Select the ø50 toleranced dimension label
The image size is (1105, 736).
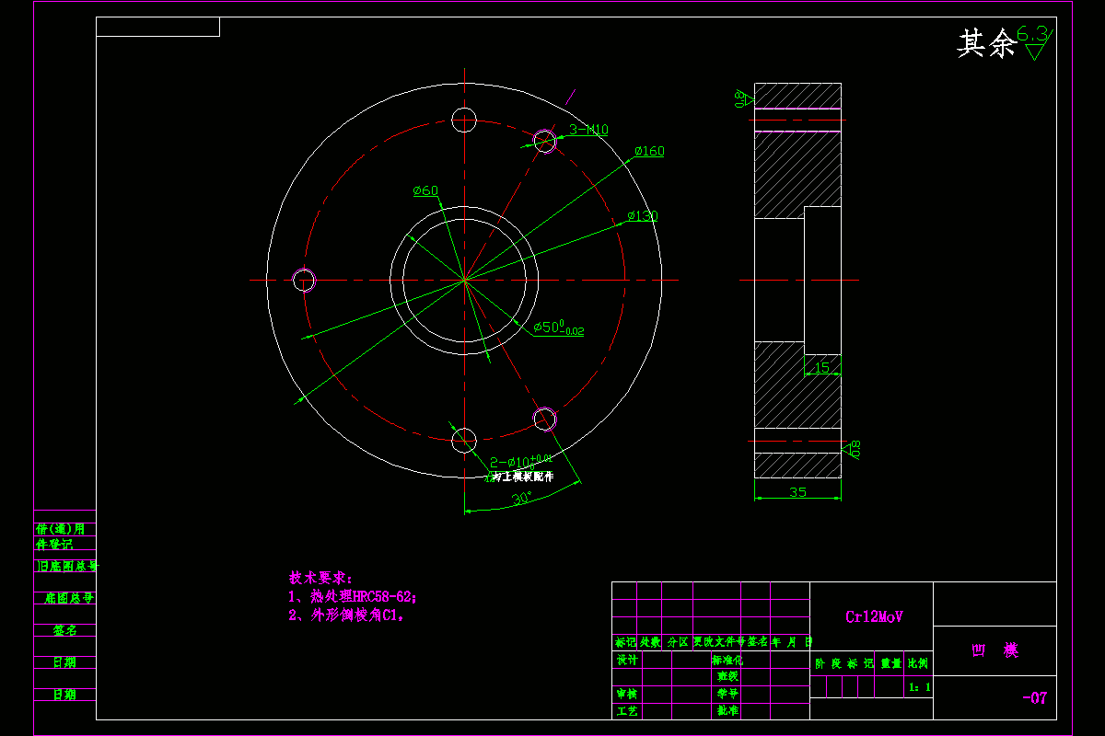558,328
